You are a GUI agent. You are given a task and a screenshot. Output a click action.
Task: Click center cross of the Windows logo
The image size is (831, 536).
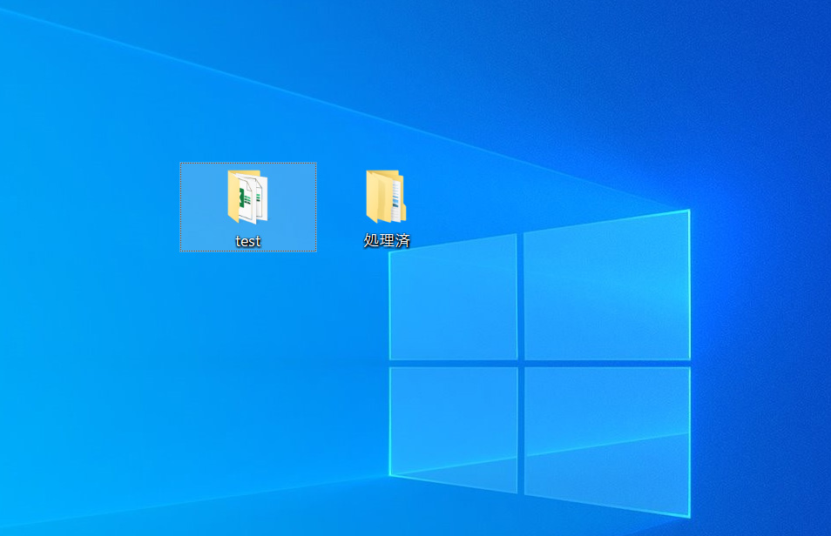[x=520, y=363]
